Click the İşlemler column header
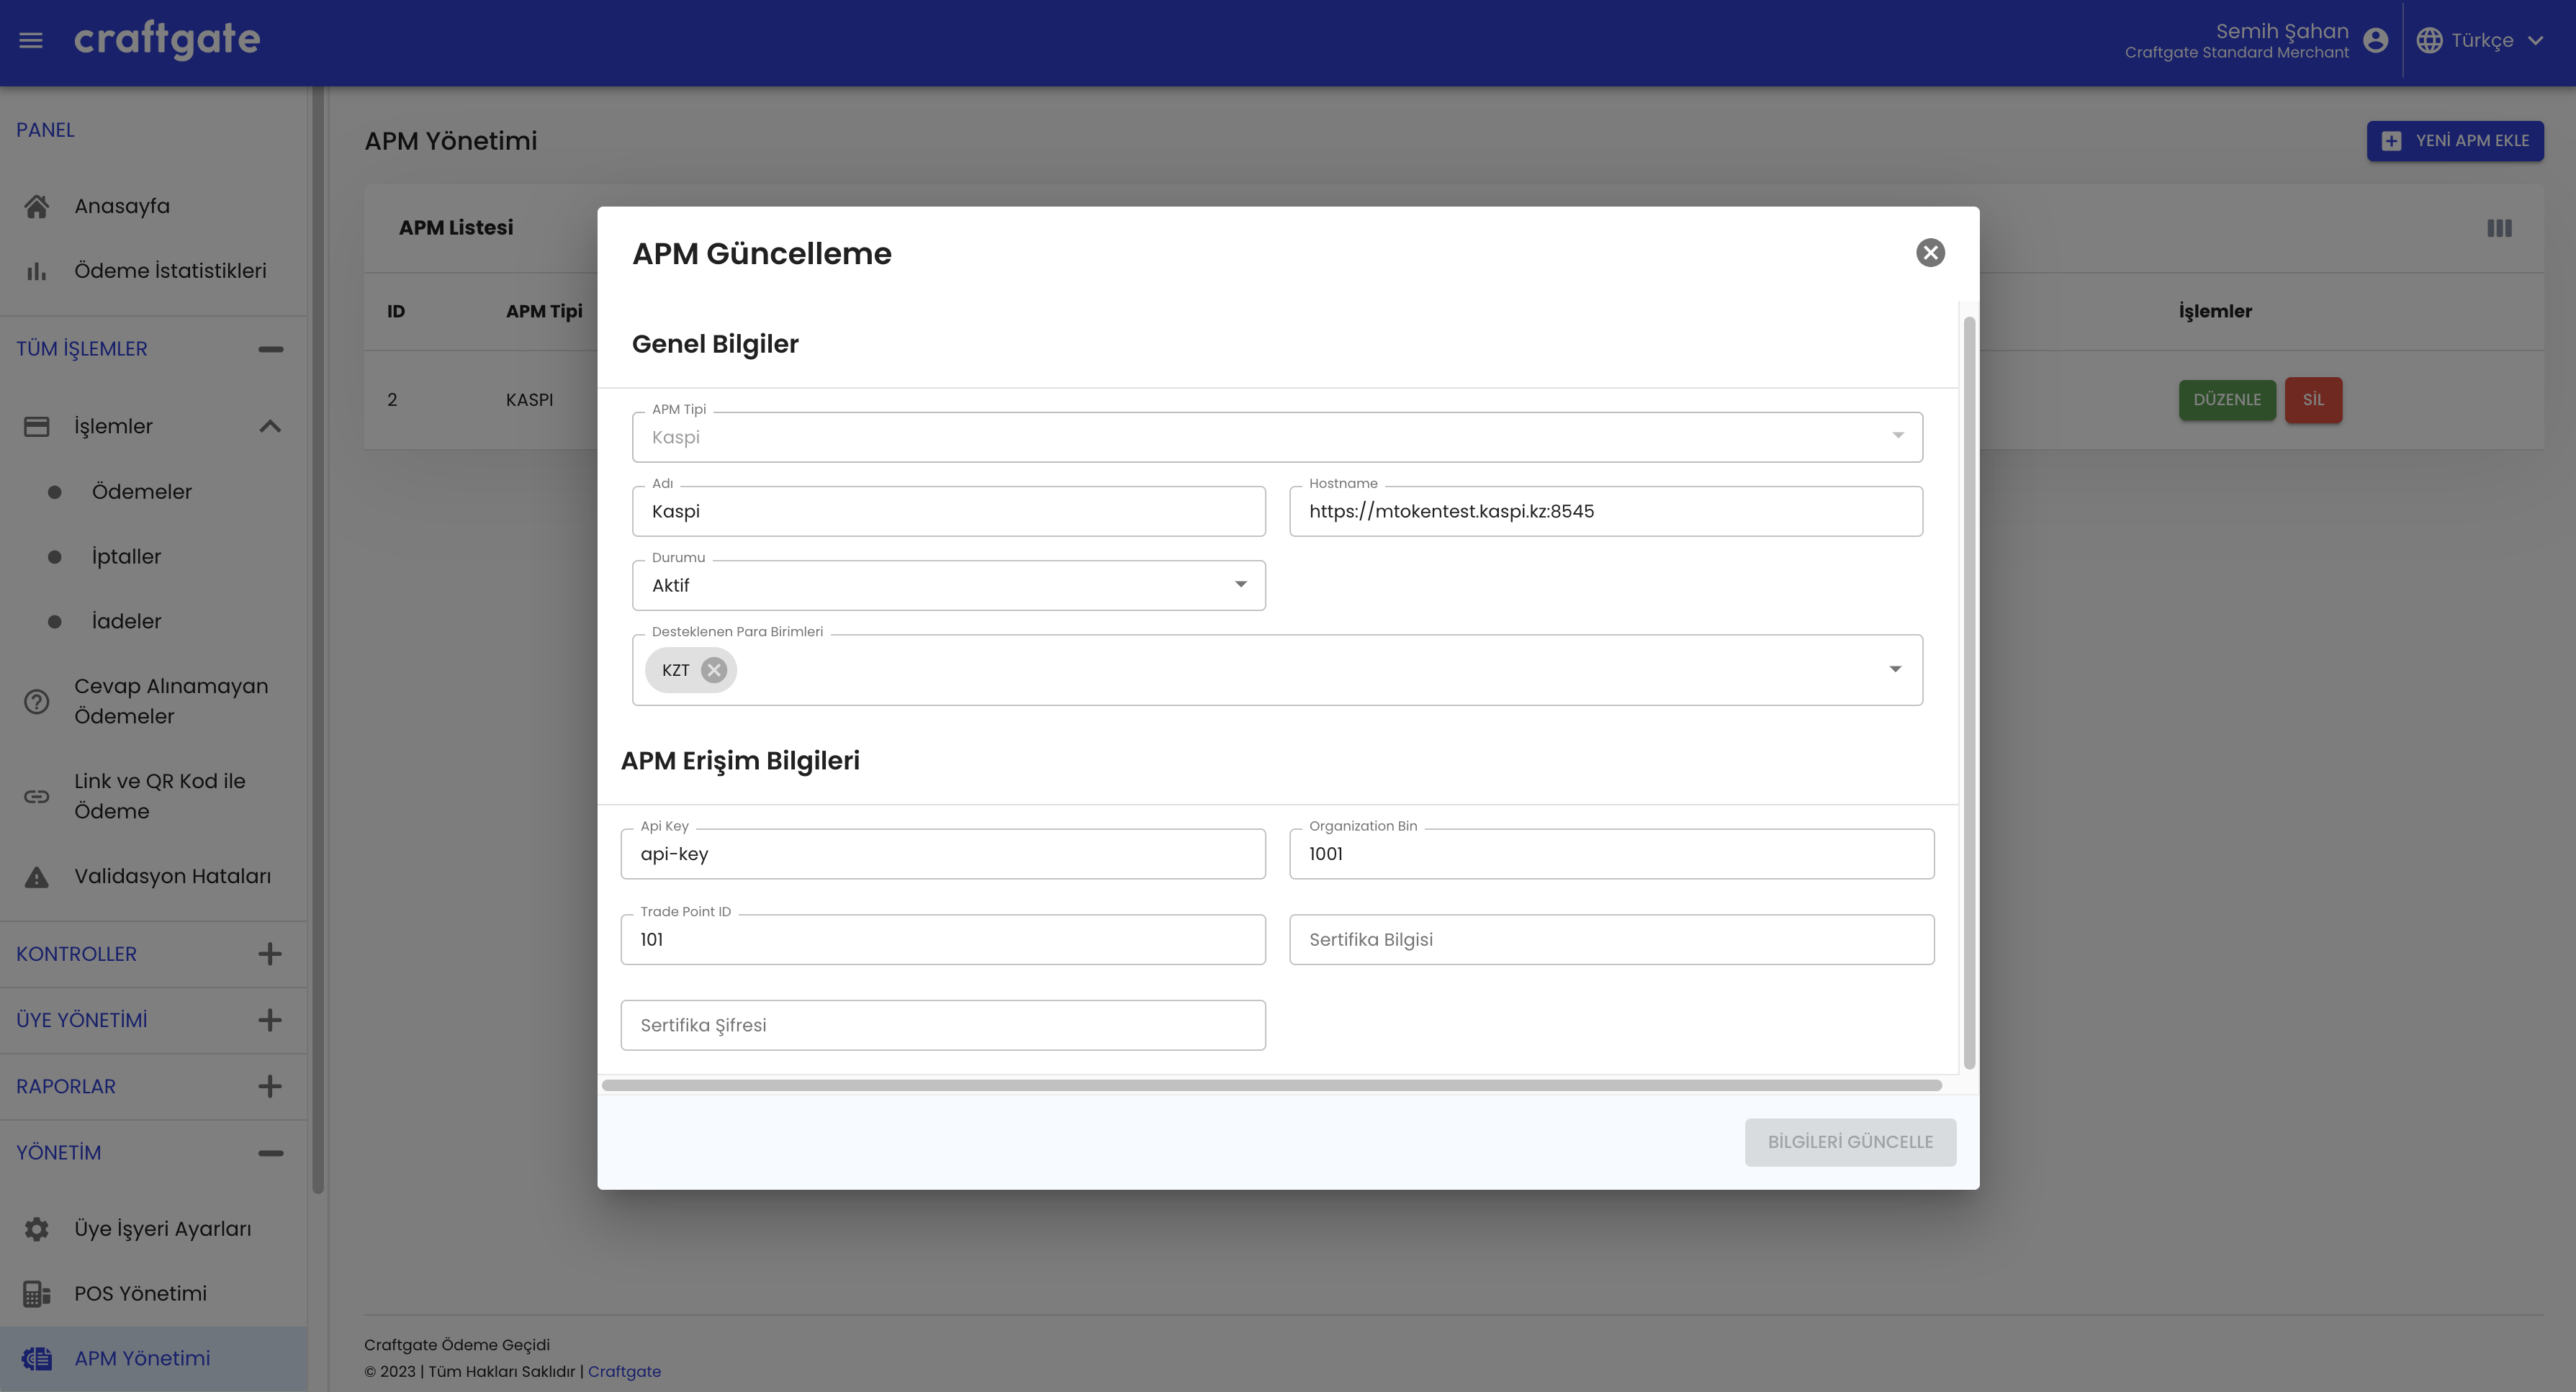This screenshot has width=2576, height=1392. pos(2215,311)
